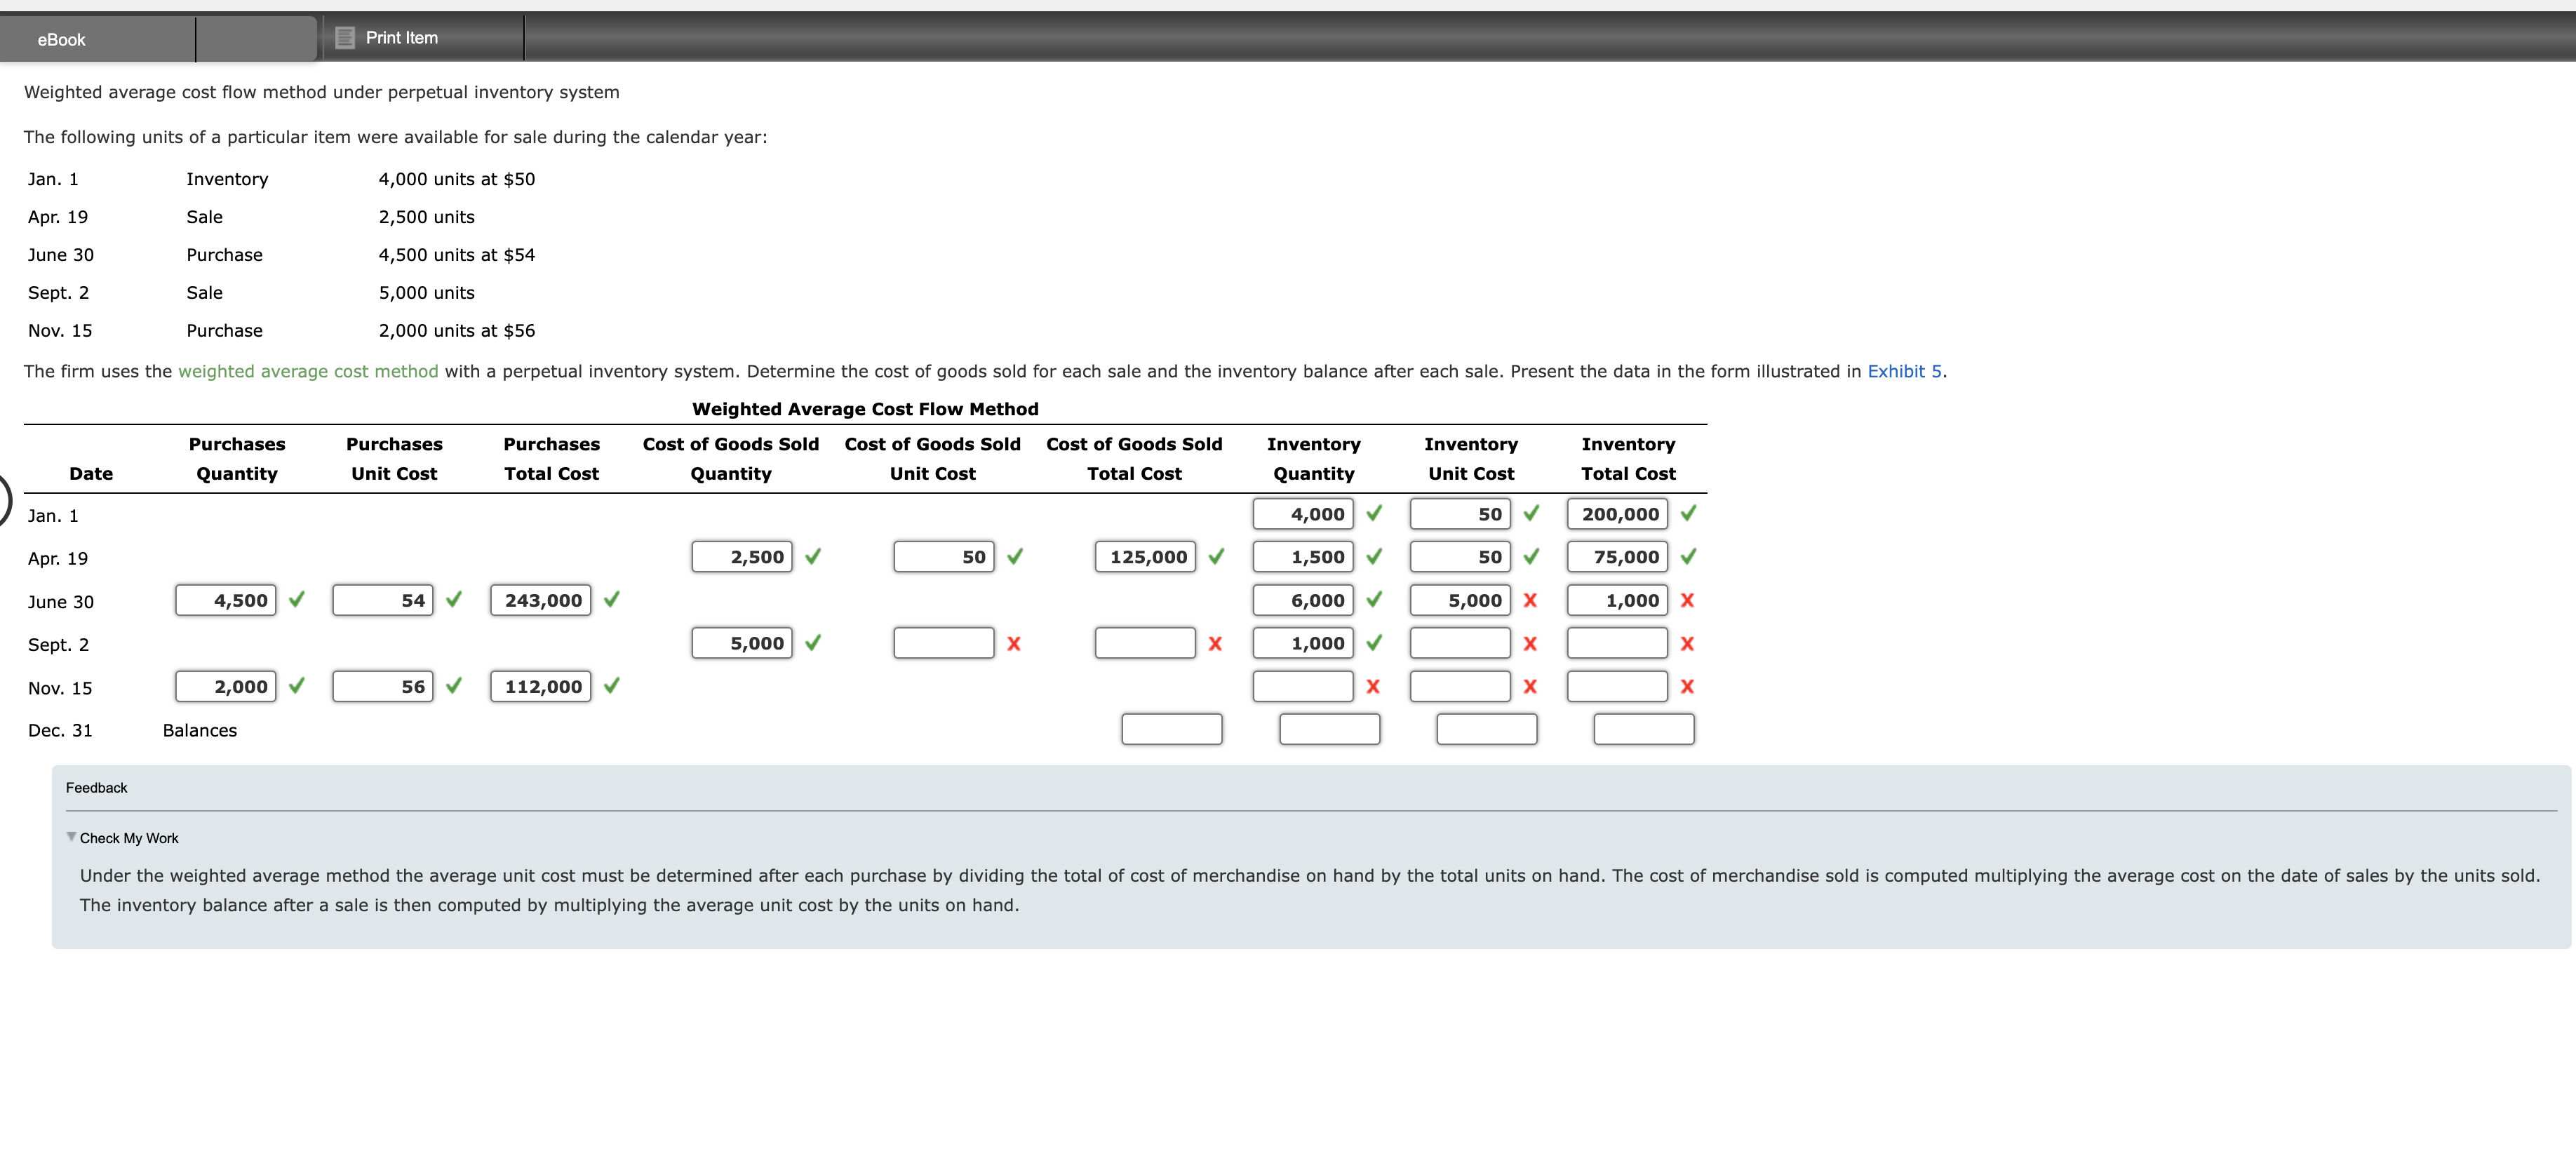
Task: Click the Feedback section header
Action: pos(96,787)
